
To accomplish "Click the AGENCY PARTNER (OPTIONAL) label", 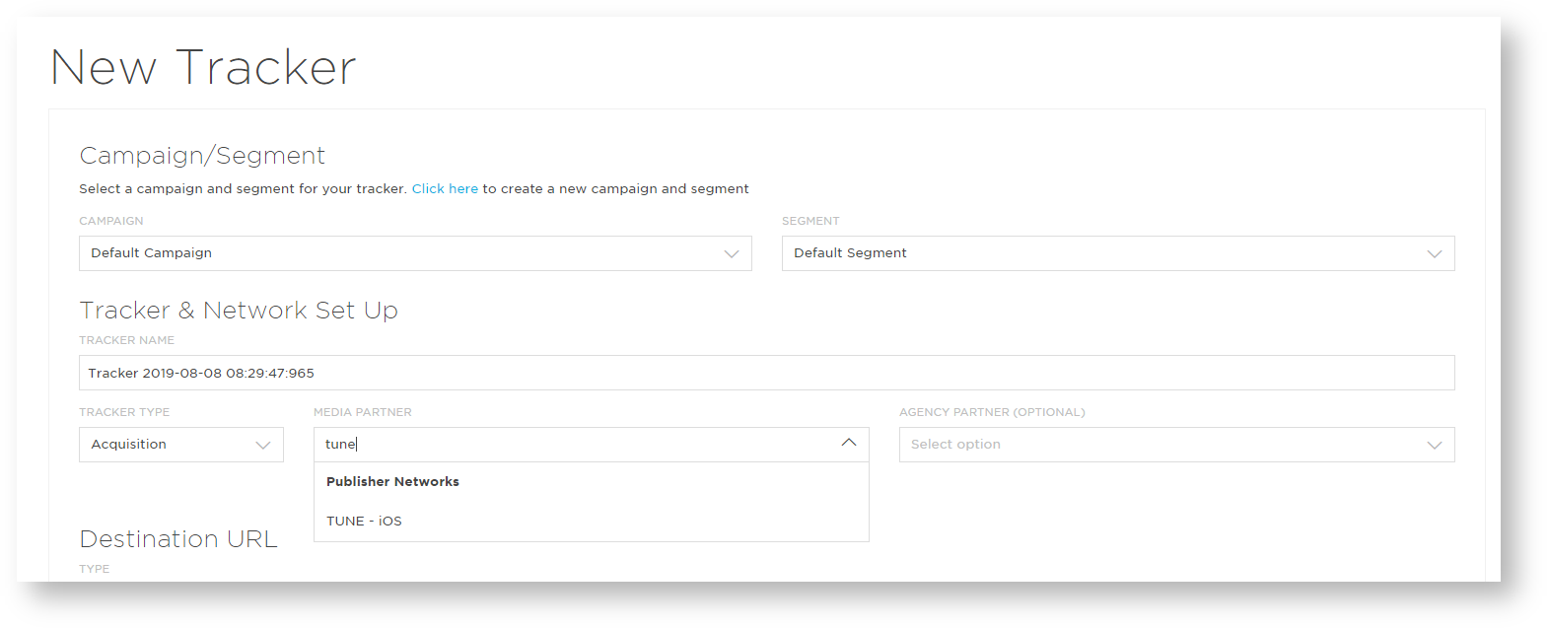I will (x=992, y=412).
